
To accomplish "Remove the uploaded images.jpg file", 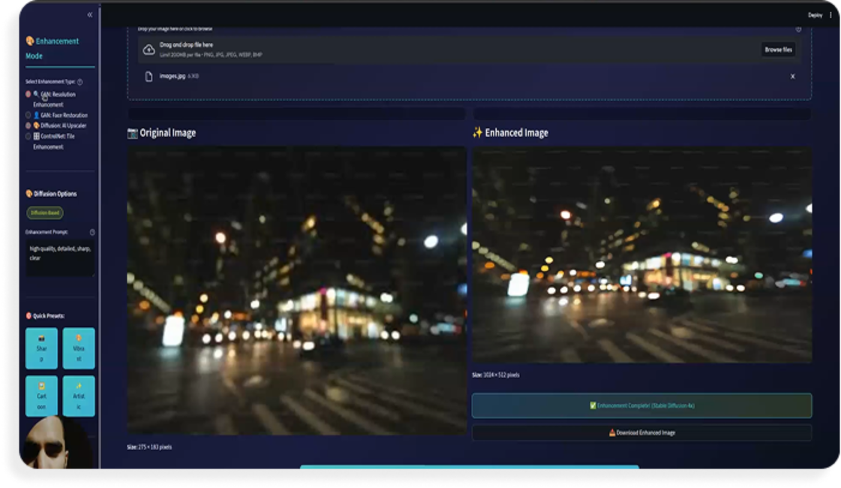I will (792, 77).
